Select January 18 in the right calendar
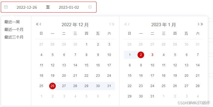Image resolution: width=213 pixels, height=107 pixels. tap(164, 76)
